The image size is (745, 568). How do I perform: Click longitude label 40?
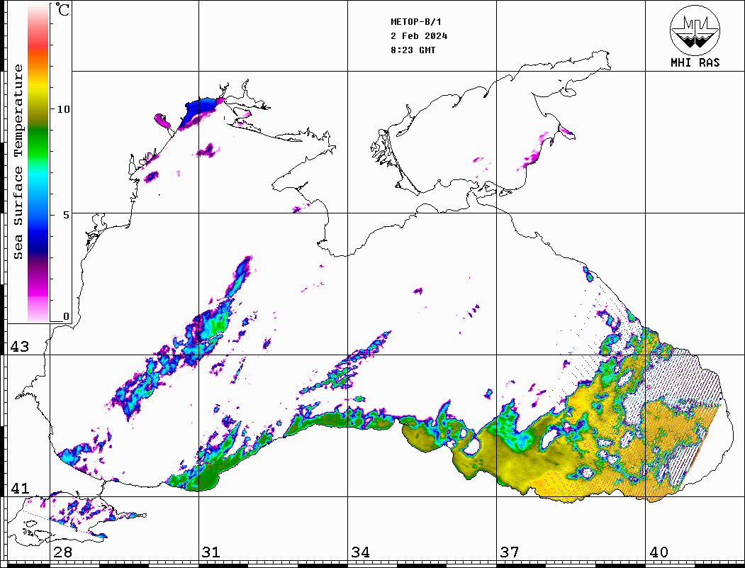click(659, 552)
